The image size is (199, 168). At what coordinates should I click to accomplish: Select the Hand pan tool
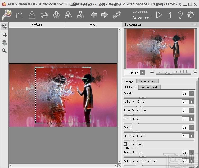4,43
